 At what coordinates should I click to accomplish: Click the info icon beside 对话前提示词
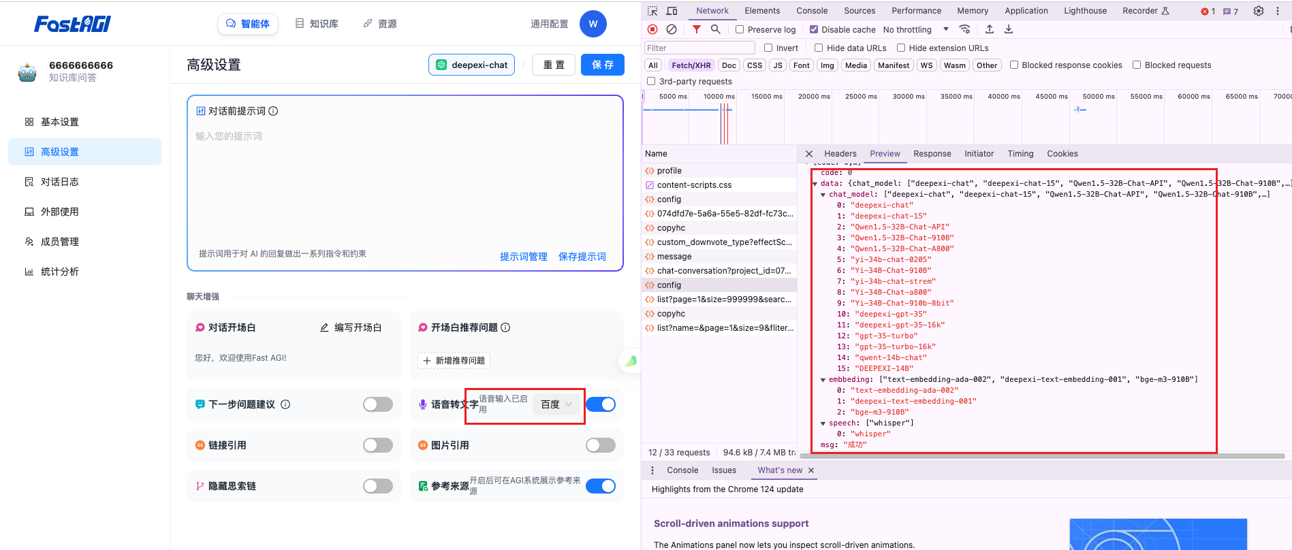[273, 111]
